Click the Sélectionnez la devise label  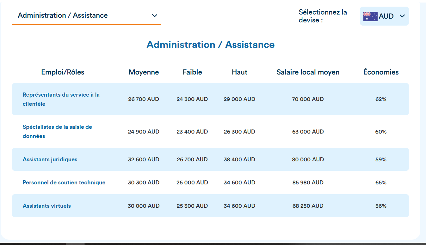coord(323,16)
